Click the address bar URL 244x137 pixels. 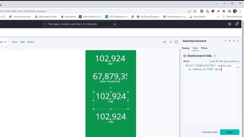pyautogui.click(x=23, y=11)
